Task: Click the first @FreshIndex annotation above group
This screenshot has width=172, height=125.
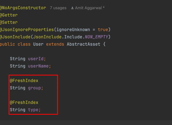Action: pyautogui.click(x=24, y=80)
